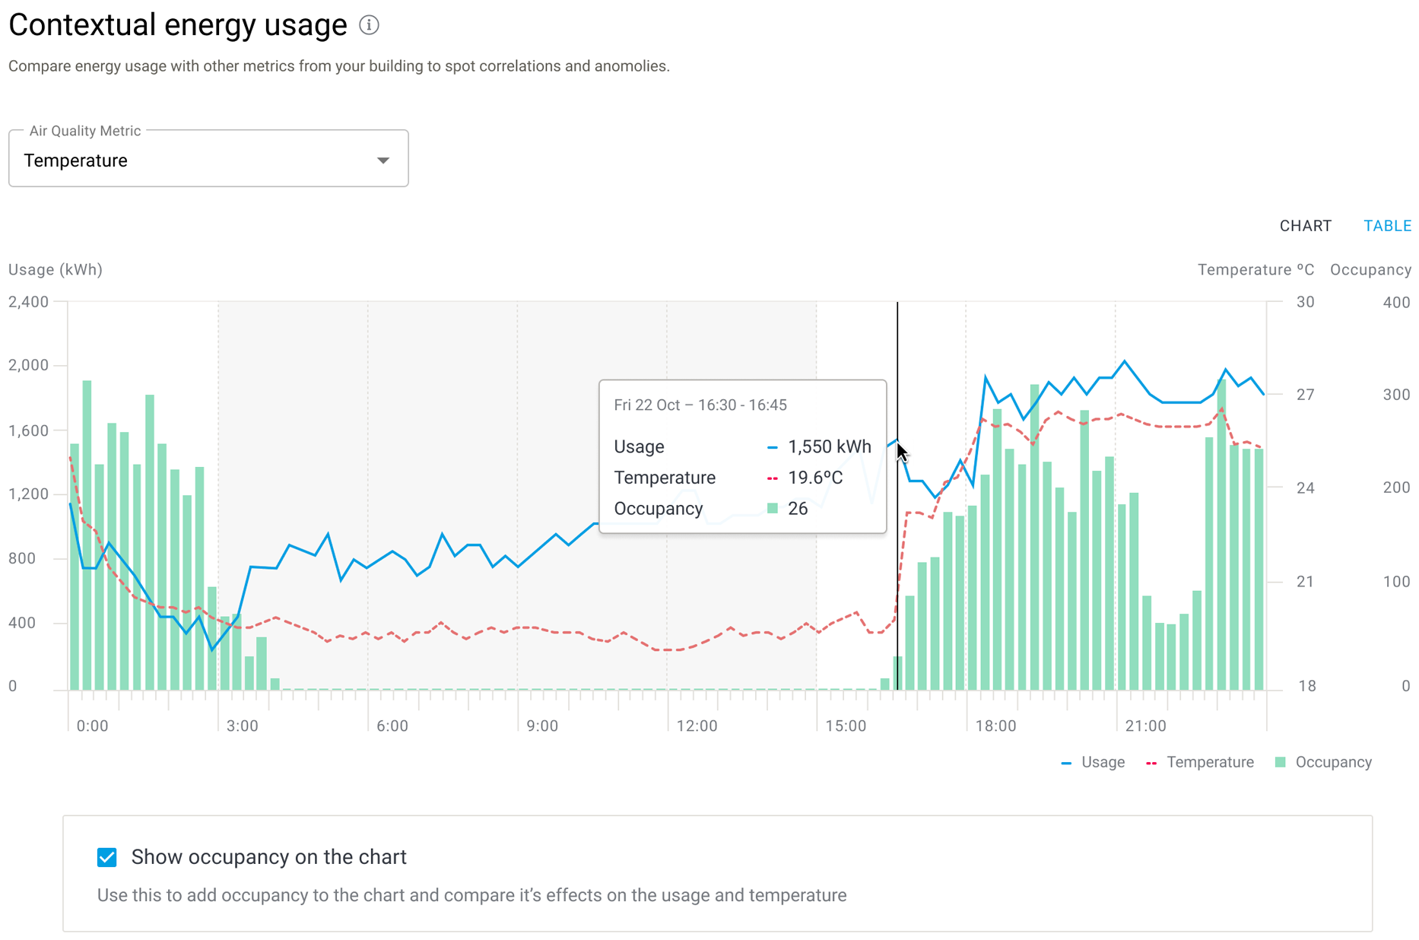Click the Temperature °C axis title
1419x940 pixels.
click(x=1256, y=269)
